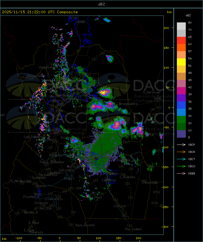The height and width of the screenshot is (242, 203).
Task: Click the green VBCU arrow icon
Action: (181, 166)
